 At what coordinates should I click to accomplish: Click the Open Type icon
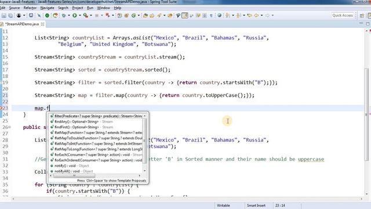pos(146,16)
